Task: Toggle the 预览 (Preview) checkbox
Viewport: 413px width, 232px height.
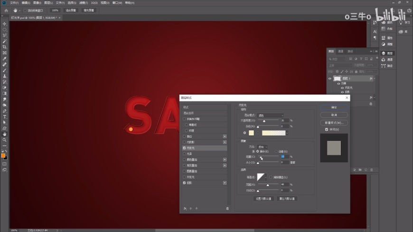Action: coord(326,129)
